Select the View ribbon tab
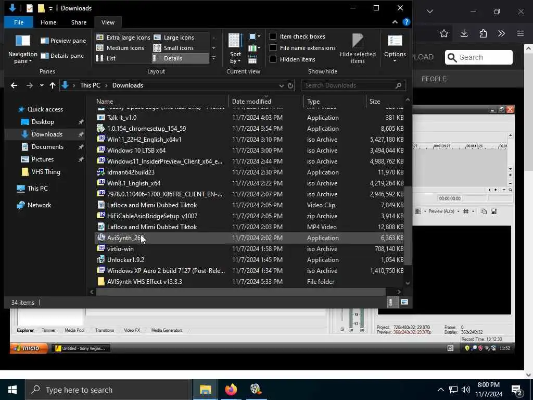The width and height of the screenshot is (533, 400). point(108,22)
